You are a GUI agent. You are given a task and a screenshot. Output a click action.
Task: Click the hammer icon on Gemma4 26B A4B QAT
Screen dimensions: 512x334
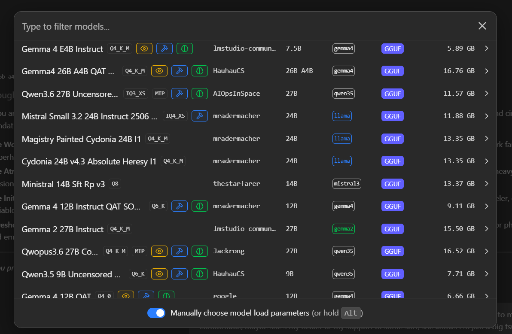coord(180,71)
